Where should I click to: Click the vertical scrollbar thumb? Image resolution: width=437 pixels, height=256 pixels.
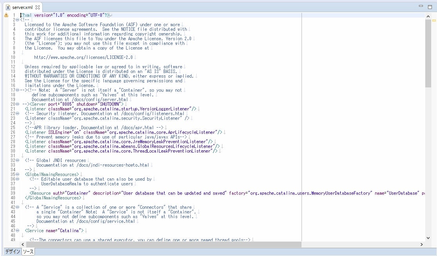click(x=428, y=53)
